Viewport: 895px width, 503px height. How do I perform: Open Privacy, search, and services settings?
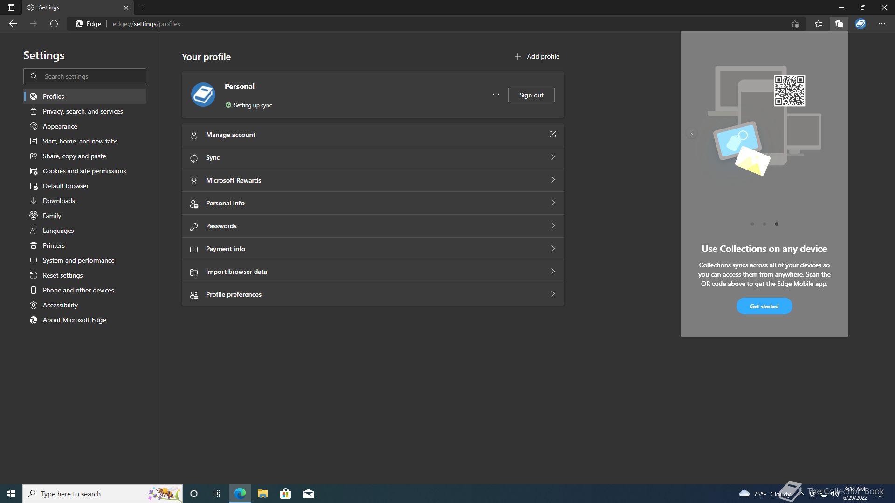(x=85, y=111)
